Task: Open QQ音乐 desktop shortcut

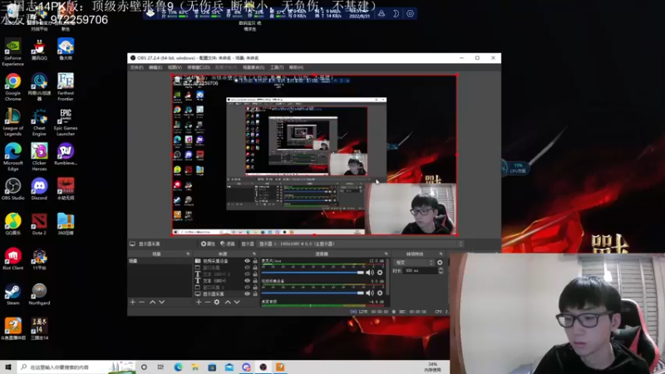Action: pos(12,224)
